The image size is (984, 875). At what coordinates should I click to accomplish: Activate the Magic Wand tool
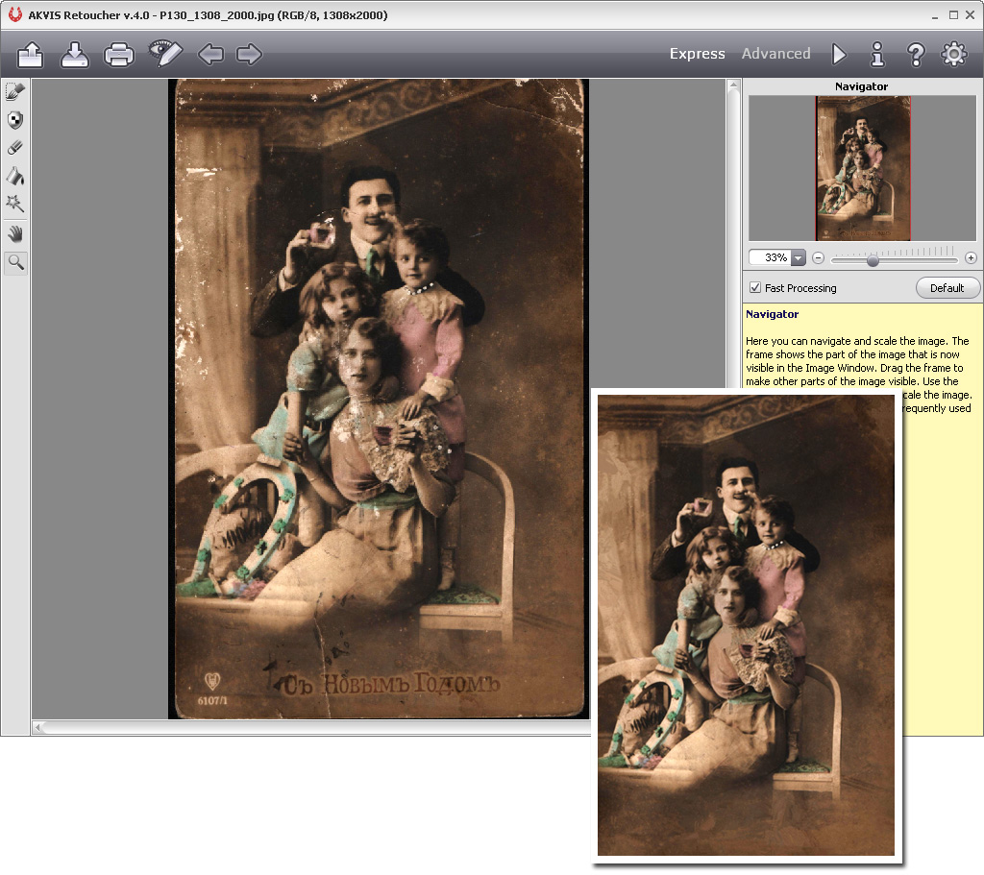pos(15,204)
